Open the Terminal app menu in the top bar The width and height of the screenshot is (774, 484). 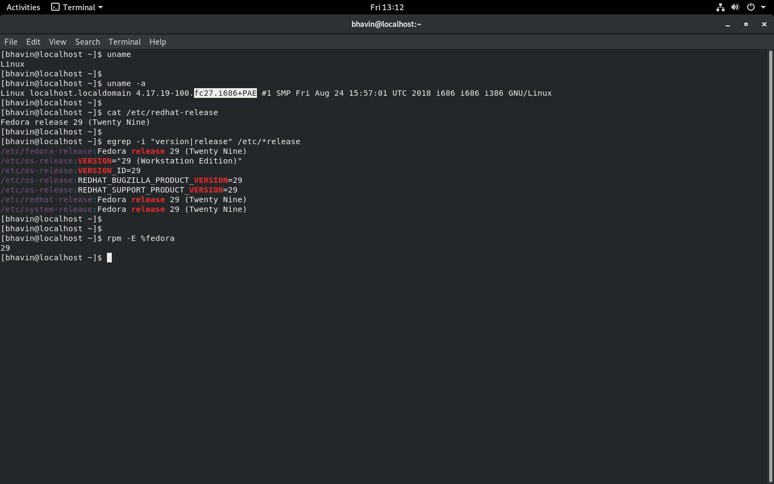click(x=76, y=7)
